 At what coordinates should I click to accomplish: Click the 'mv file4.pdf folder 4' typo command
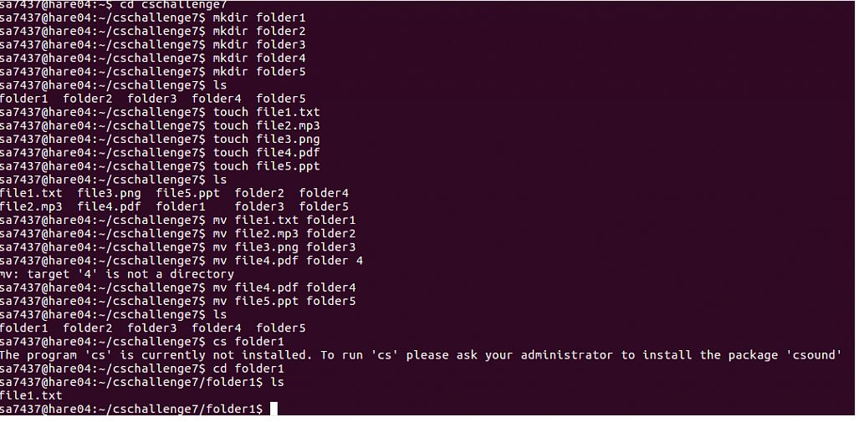(288, 261)
